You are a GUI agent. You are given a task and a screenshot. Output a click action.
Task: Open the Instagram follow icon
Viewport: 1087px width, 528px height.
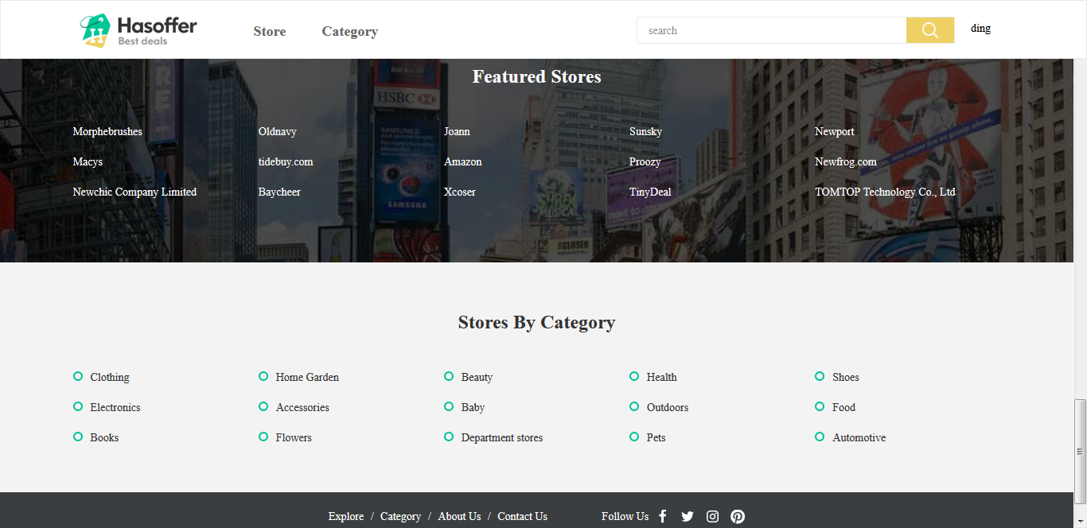pyautogui.click(x=713, y=516)
